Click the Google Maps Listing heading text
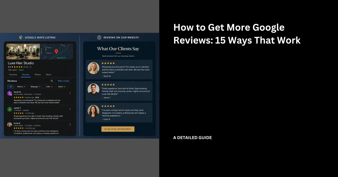 [40, 37]
